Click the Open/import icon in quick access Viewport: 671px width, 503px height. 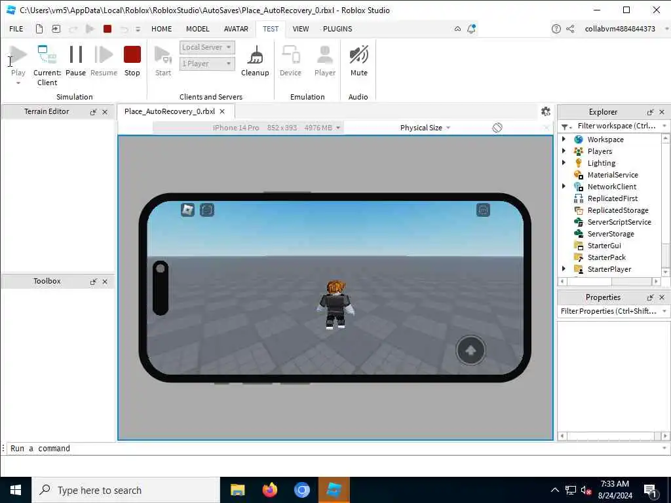[x=56, y=29]
